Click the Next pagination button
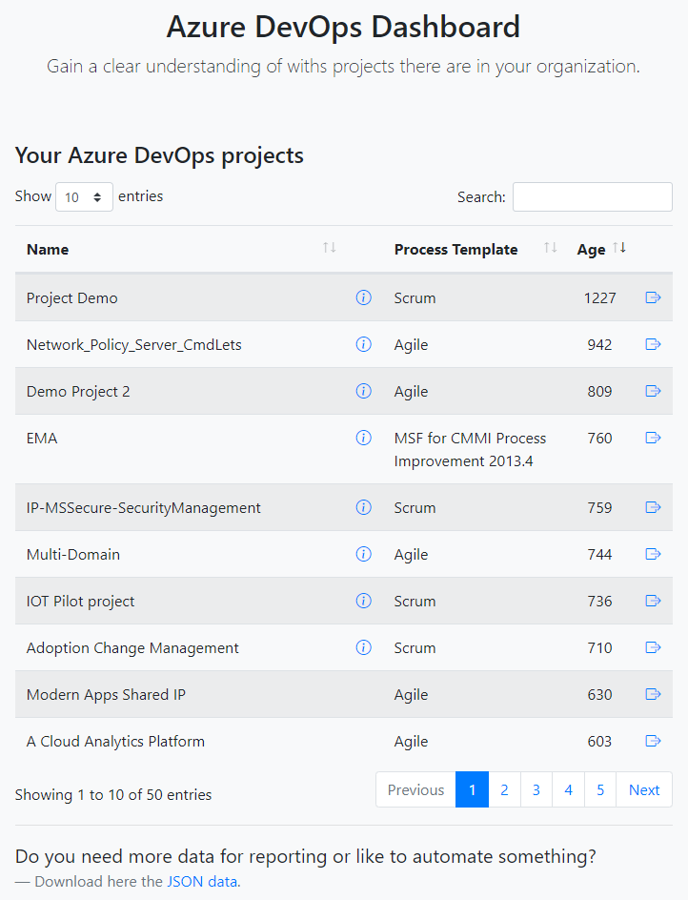Viewport: 688px width, 900px height. 644,789
